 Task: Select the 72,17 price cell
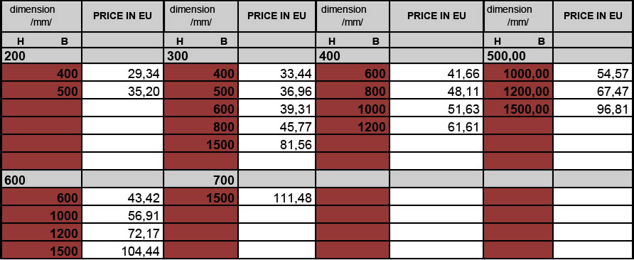coord(122,233)
